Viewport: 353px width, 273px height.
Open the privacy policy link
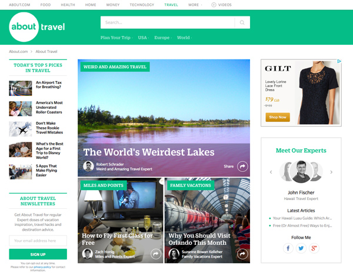click(42, 267)
